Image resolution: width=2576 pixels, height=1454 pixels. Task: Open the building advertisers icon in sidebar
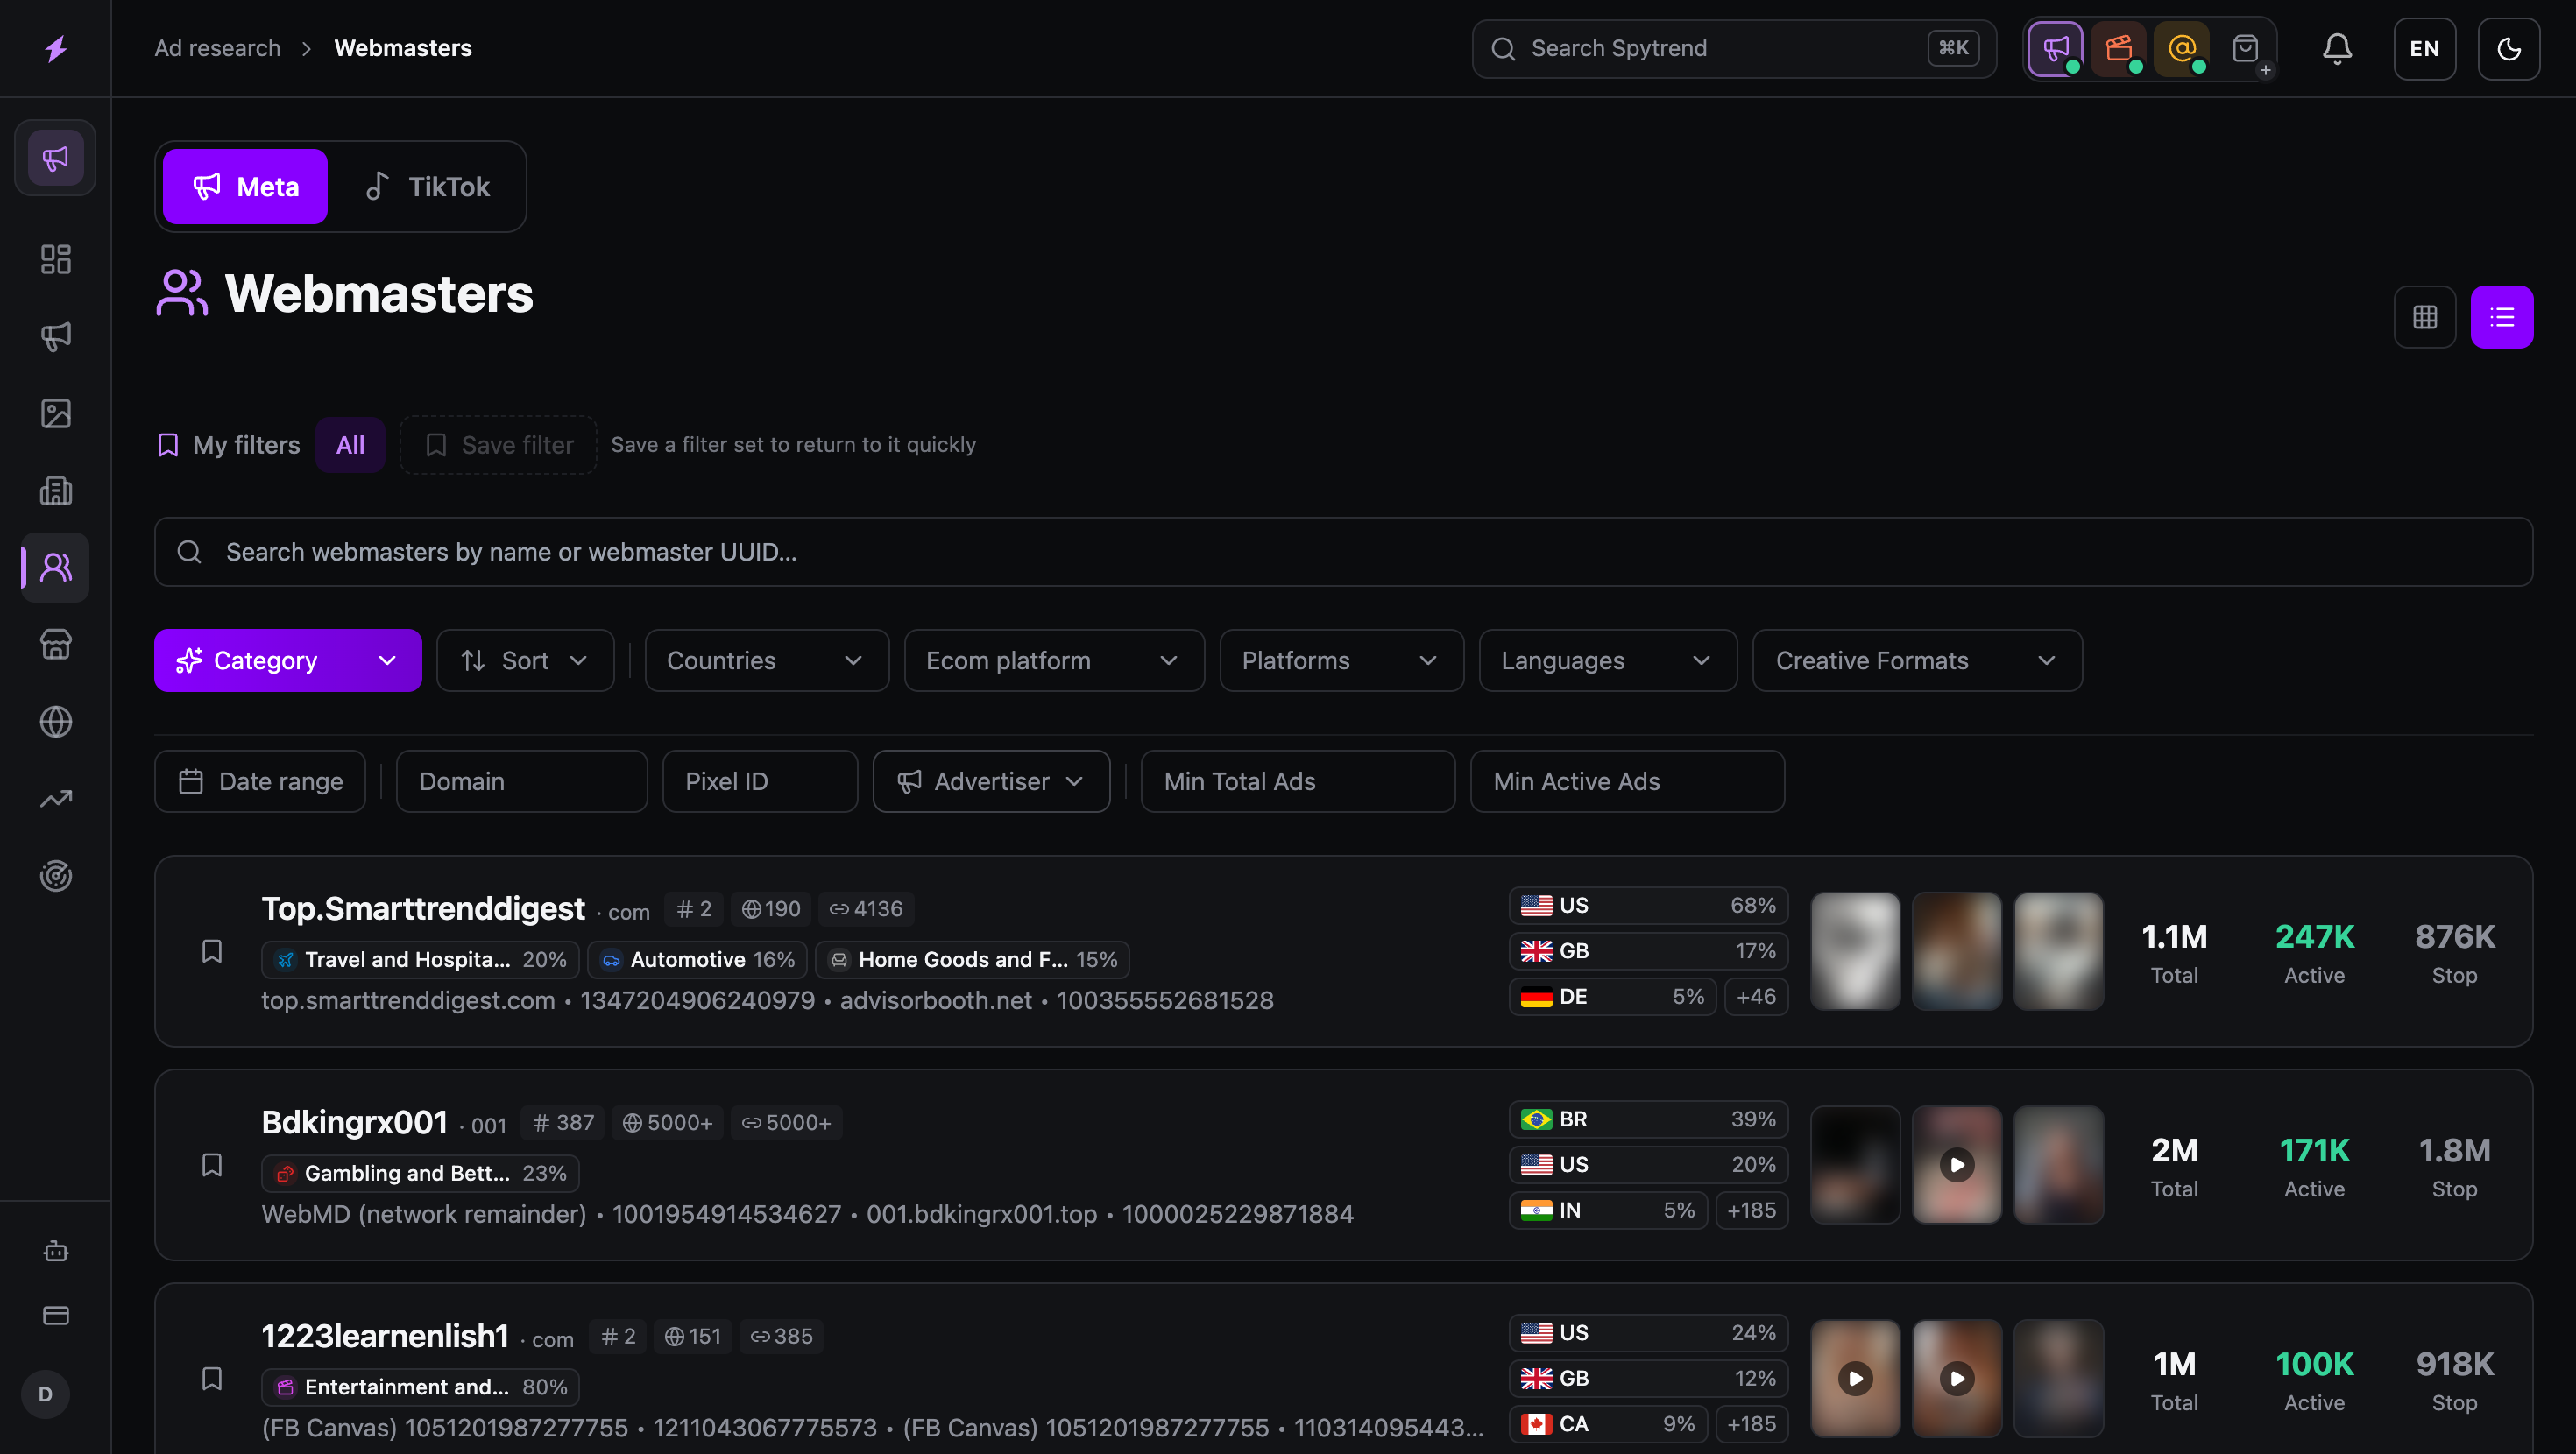56,490
